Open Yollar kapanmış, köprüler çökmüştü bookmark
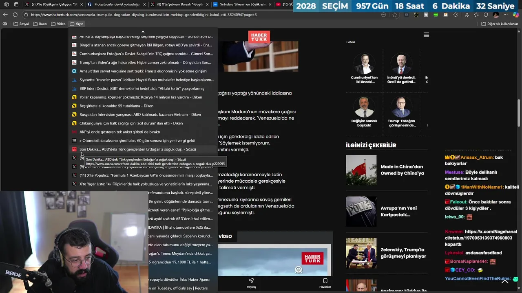 click(x=143, y=97)
